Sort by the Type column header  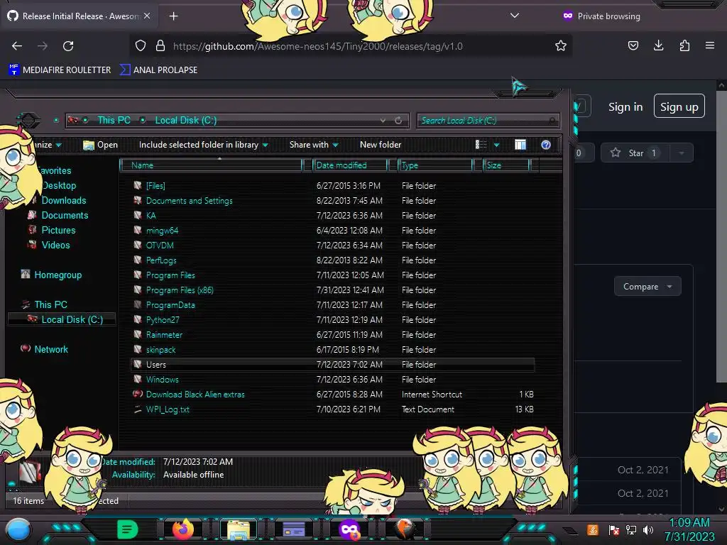(x=435, y=165)
